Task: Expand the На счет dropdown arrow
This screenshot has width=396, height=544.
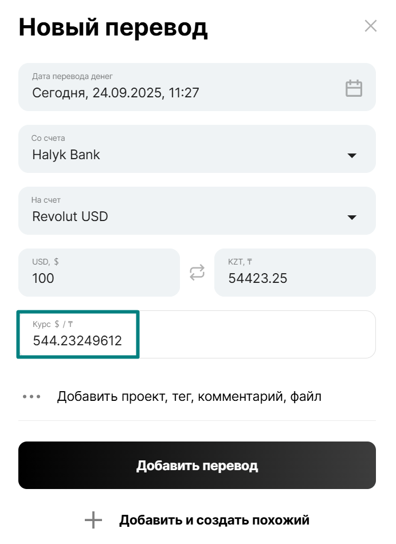Action: tap(352, 217)
